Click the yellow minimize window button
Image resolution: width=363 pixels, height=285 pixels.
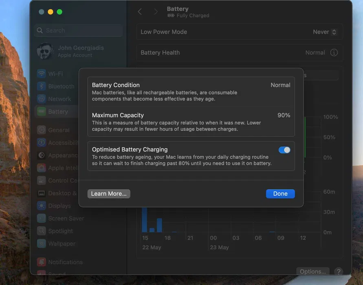point(51,12)
